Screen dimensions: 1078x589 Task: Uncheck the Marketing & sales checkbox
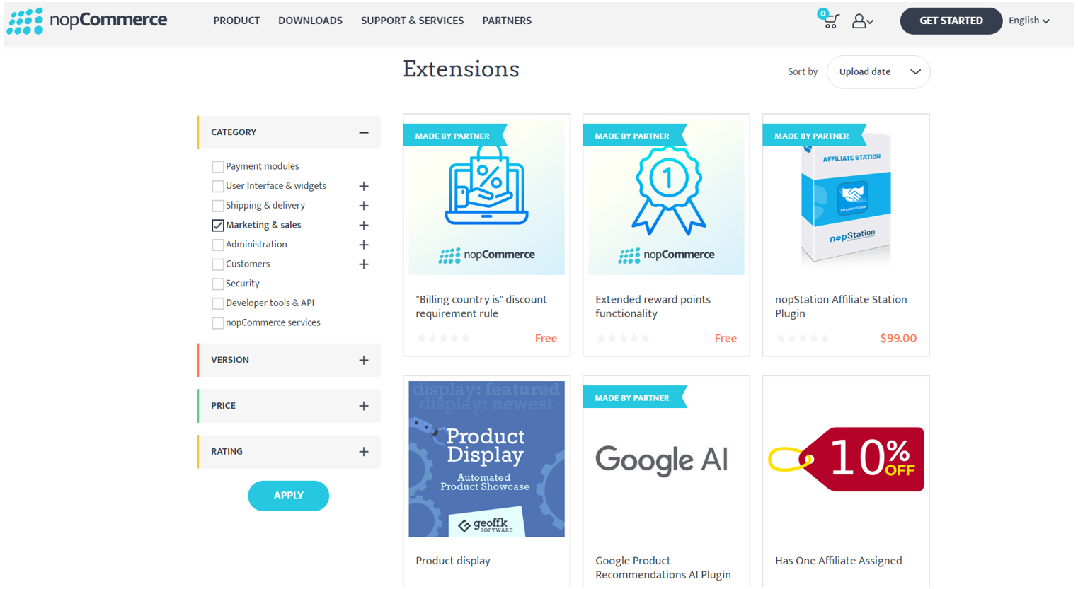coord(218,226)
